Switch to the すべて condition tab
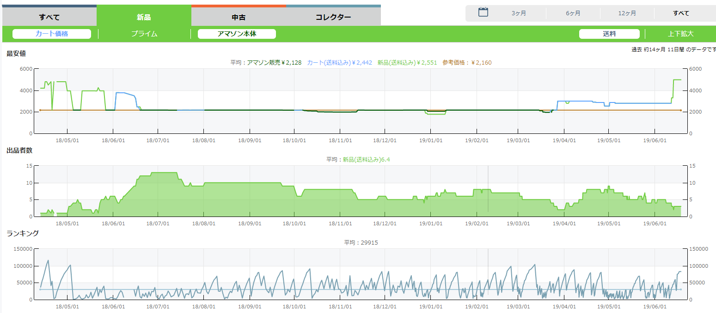Screen dimensions: 716x313 click(x=49, y=18)
